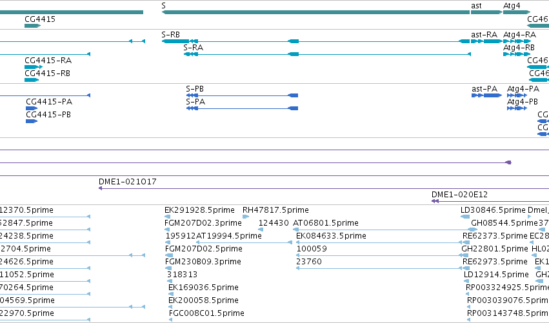
Task: Click the Atg4-RB transcript glyph
Action: pos(517,54)
